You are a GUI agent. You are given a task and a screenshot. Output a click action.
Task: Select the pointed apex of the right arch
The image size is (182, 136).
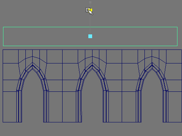click(x=152, y=65)
